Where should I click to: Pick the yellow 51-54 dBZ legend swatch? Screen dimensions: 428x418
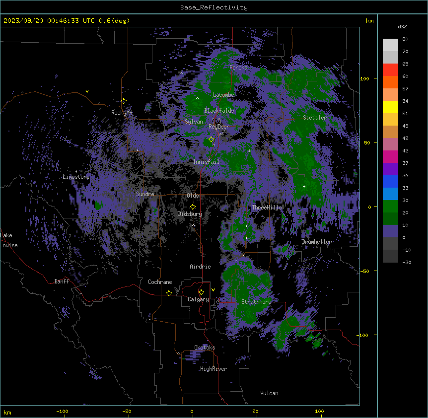pyautogui.click(x=390, y=107)
